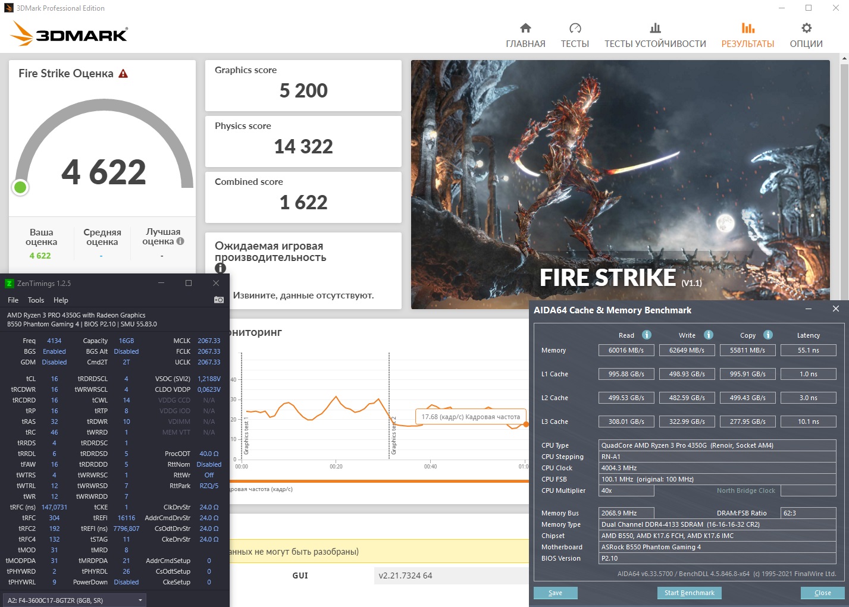The height and width of the screenshot is (607, 849).
Task: Click the Save button in AIDA64
Action: (x=555, y=593)
